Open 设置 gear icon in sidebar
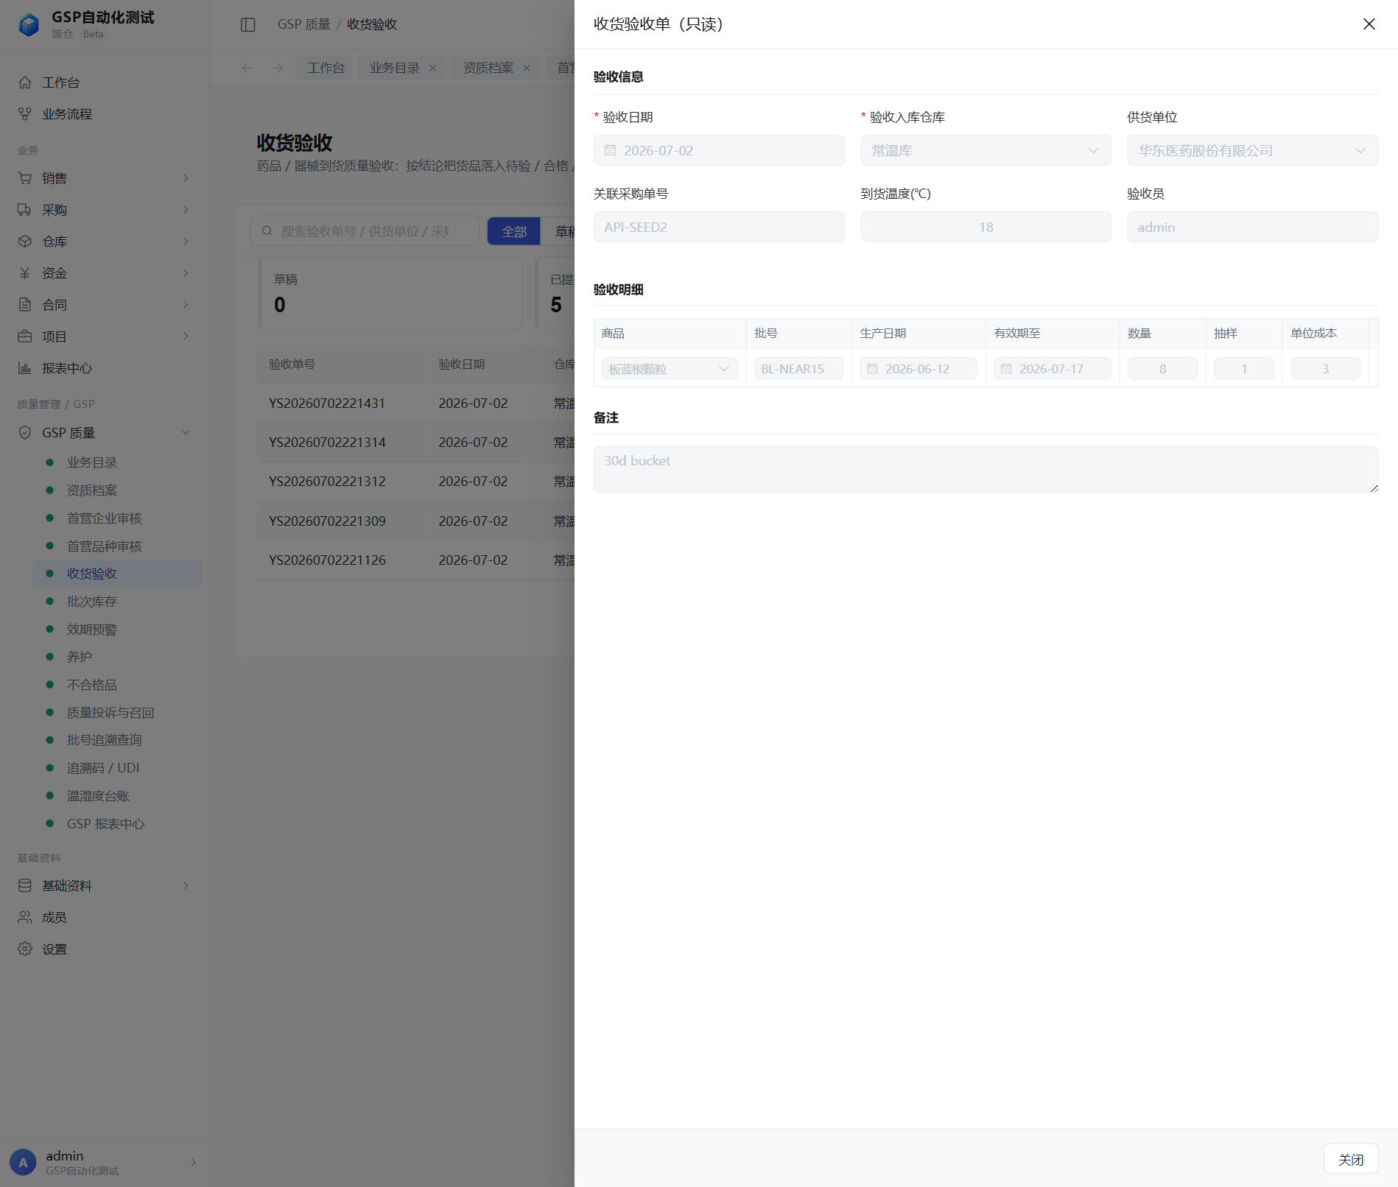 tap(25, 949)
